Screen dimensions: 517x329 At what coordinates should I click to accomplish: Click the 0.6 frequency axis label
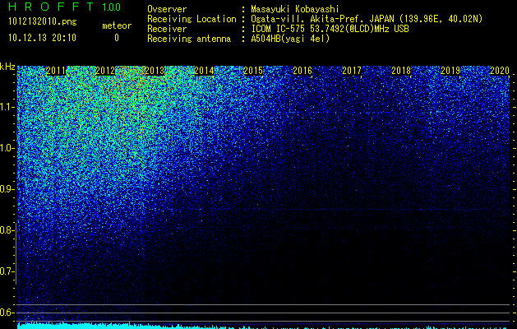point(7,313)
